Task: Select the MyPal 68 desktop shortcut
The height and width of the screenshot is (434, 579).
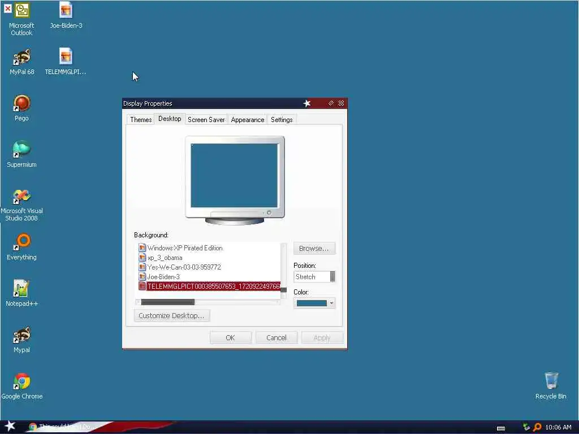Action: 22,62
